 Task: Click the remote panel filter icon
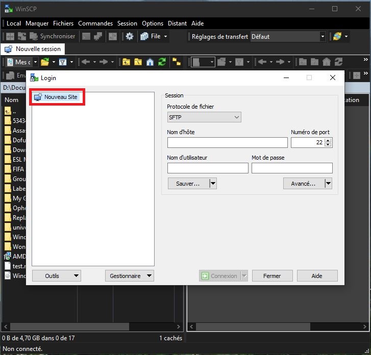[239, 62]
